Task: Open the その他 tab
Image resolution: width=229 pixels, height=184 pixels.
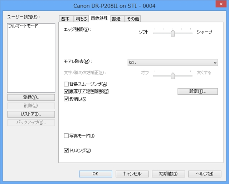Action: click(x=133, y=19)
